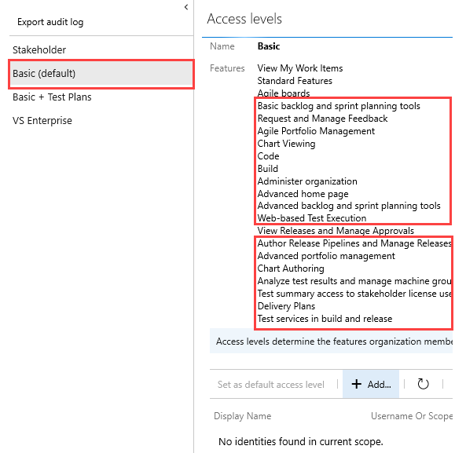Click the Access levels page heading
Screen dimensions: 455x453
coord(244,19)
